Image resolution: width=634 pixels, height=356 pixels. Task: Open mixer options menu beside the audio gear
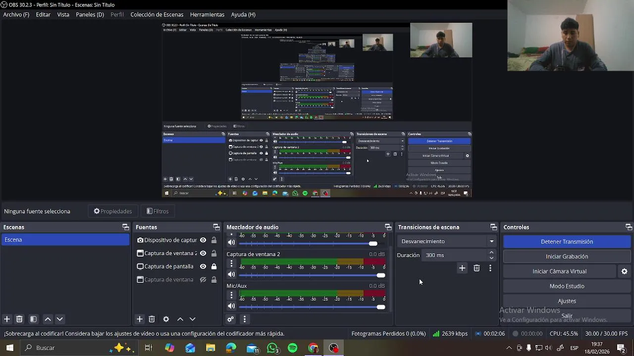[244, 319]
